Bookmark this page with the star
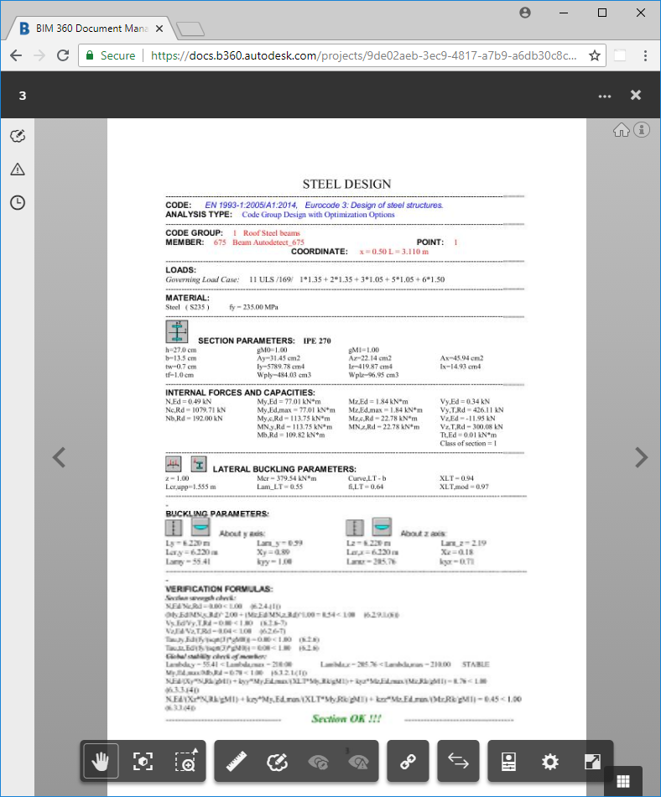 595,55
